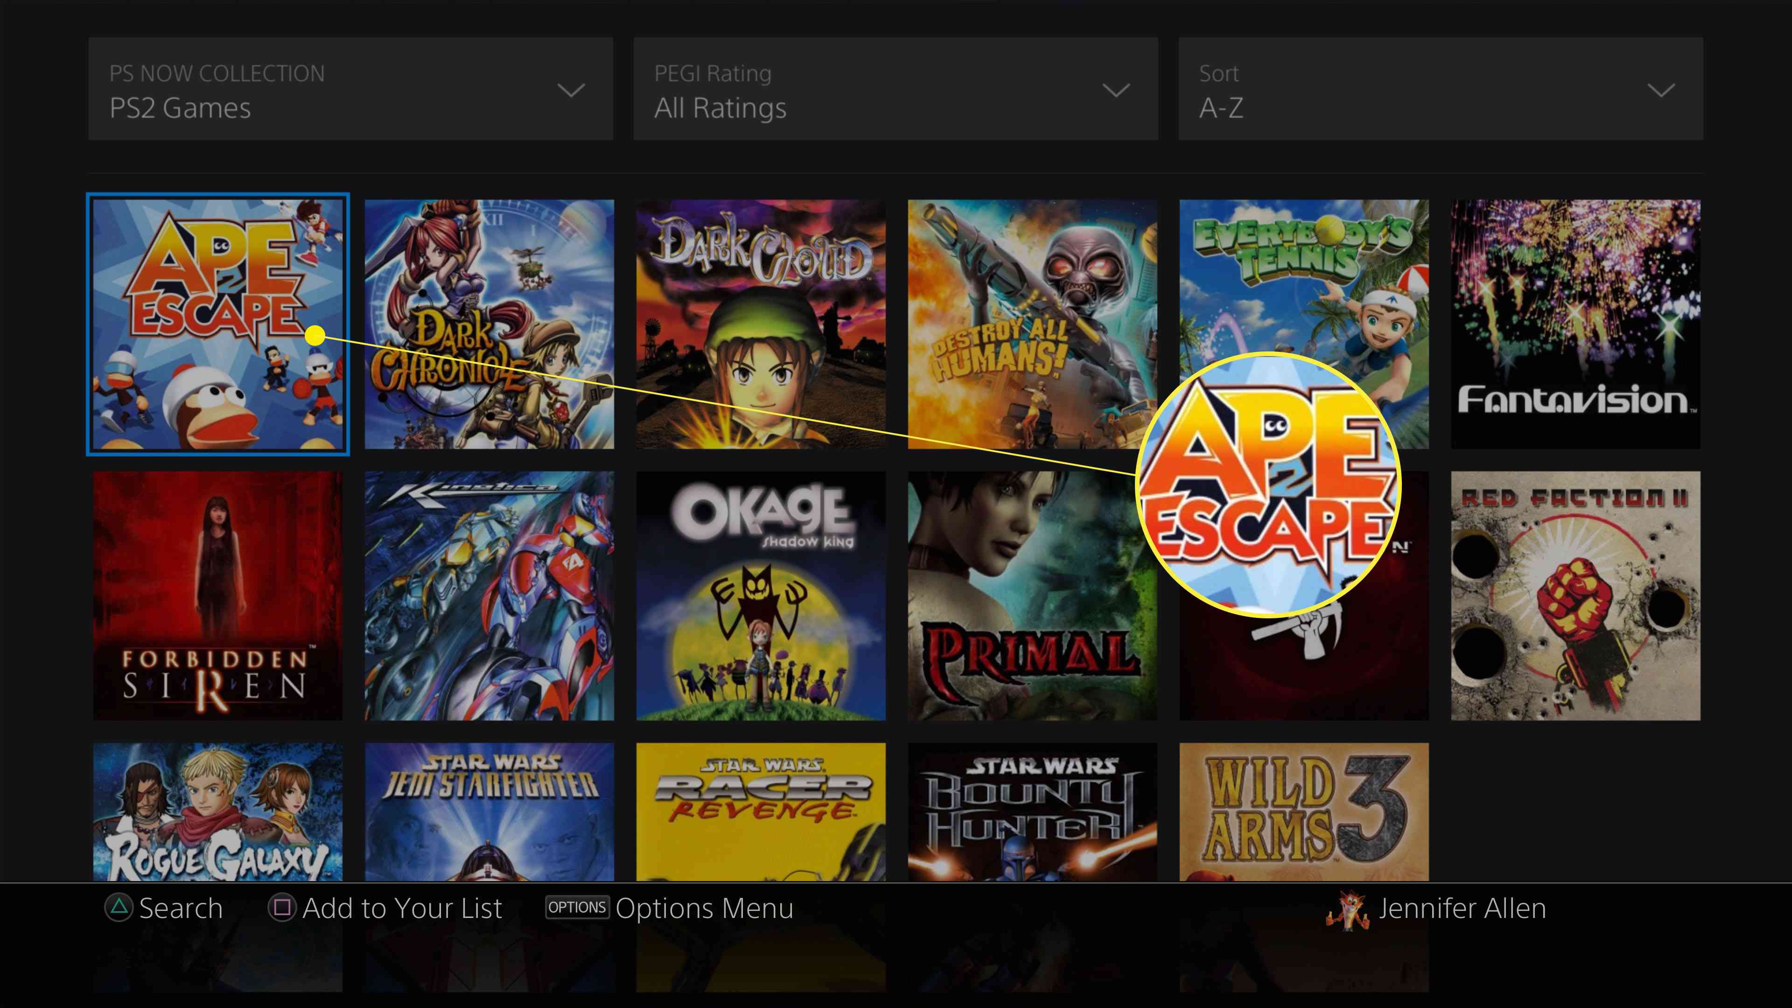Open Red Faction II game tile
Image resolution: width=1792 pixels, height=1008 pixels.
1575,595
